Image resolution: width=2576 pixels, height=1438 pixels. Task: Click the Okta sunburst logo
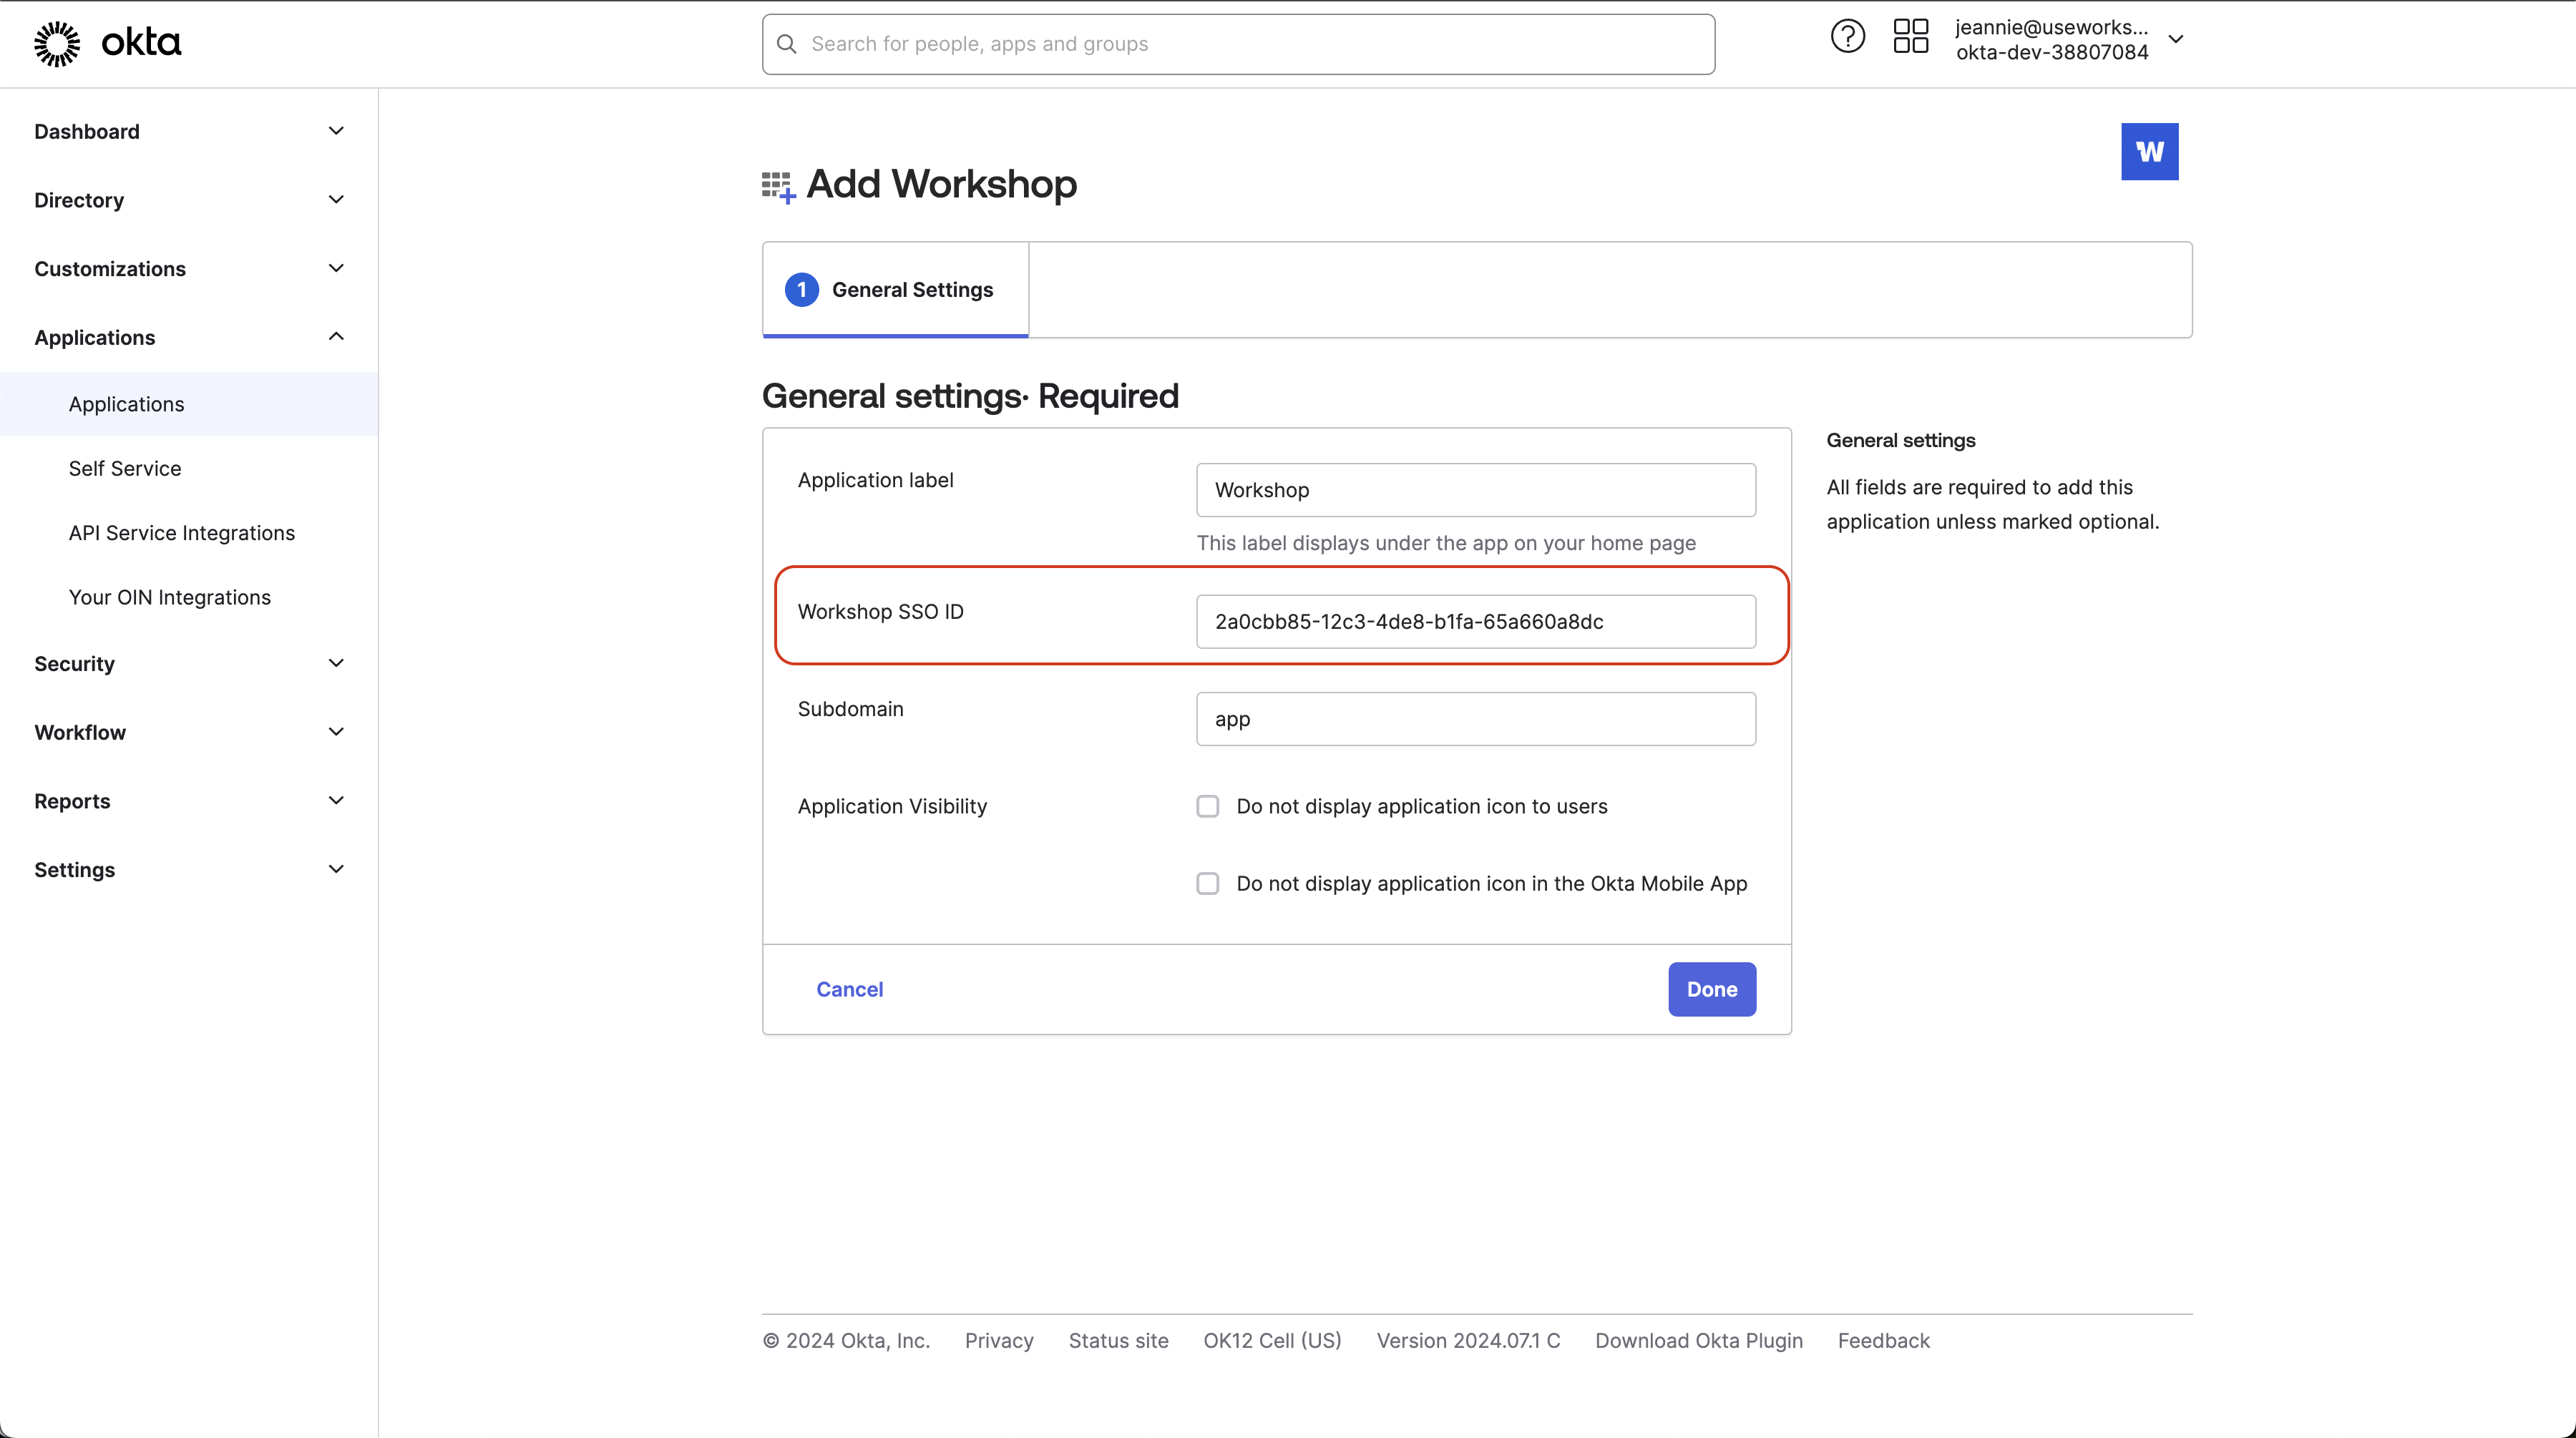(57, 43)
